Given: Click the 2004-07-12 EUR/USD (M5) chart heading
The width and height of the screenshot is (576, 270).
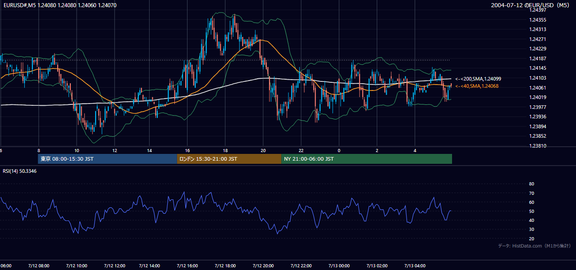Looking at the screenshot, I should [531, 5].
